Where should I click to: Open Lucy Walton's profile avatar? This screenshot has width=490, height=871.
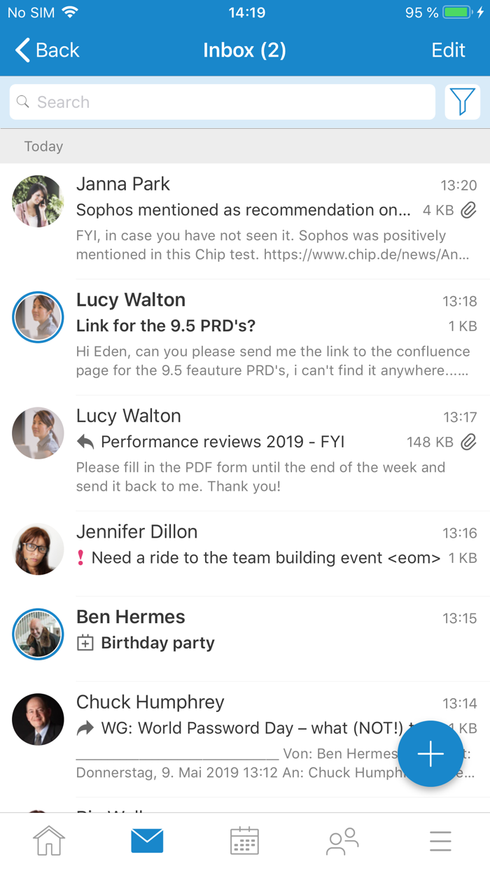coord(38,316)
